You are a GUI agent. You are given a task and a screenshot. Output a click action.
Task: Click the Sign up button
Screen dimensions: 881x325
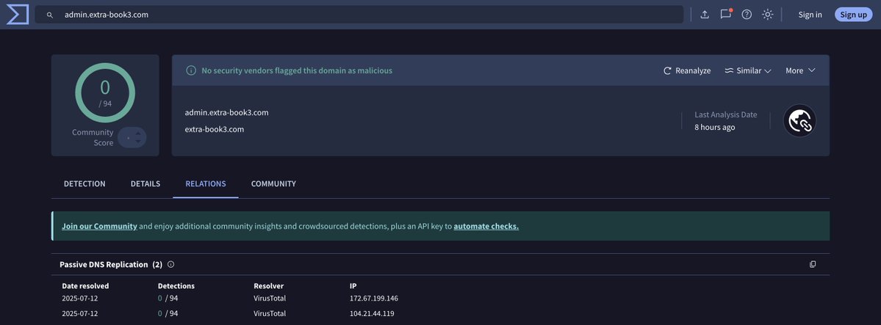pyautogui.click(x=854, y=15)
